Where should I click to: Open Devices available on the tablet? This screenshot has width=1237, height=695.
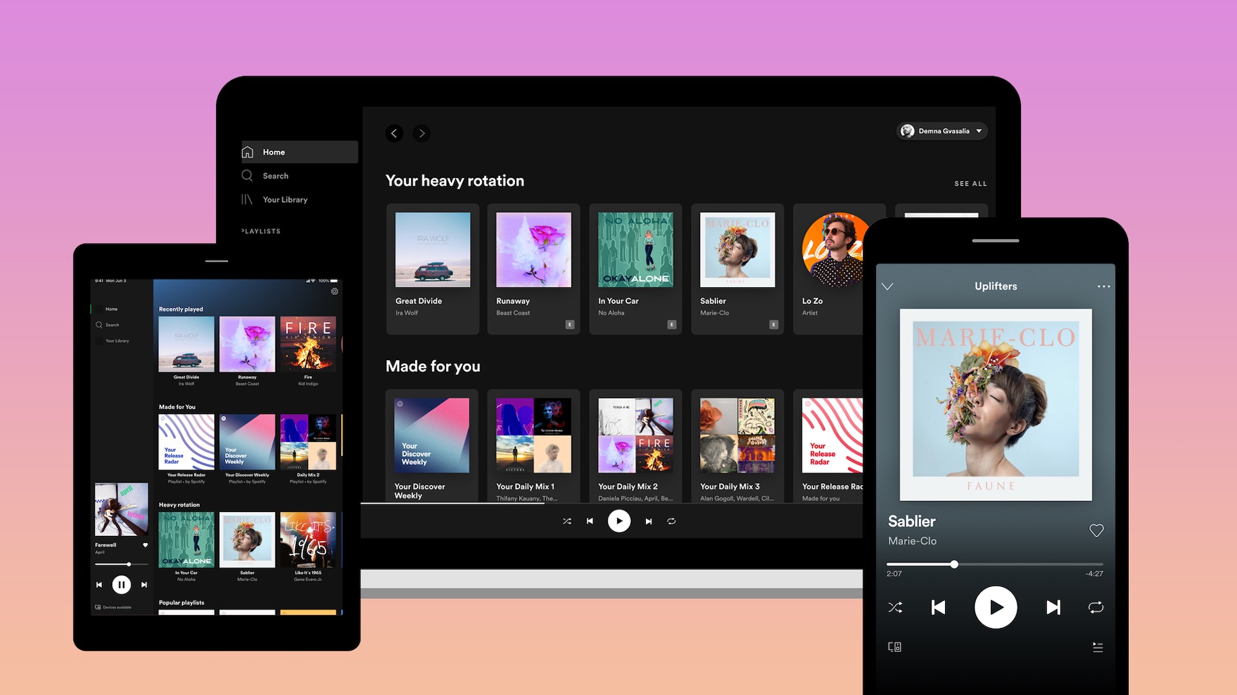click(113, 607)
